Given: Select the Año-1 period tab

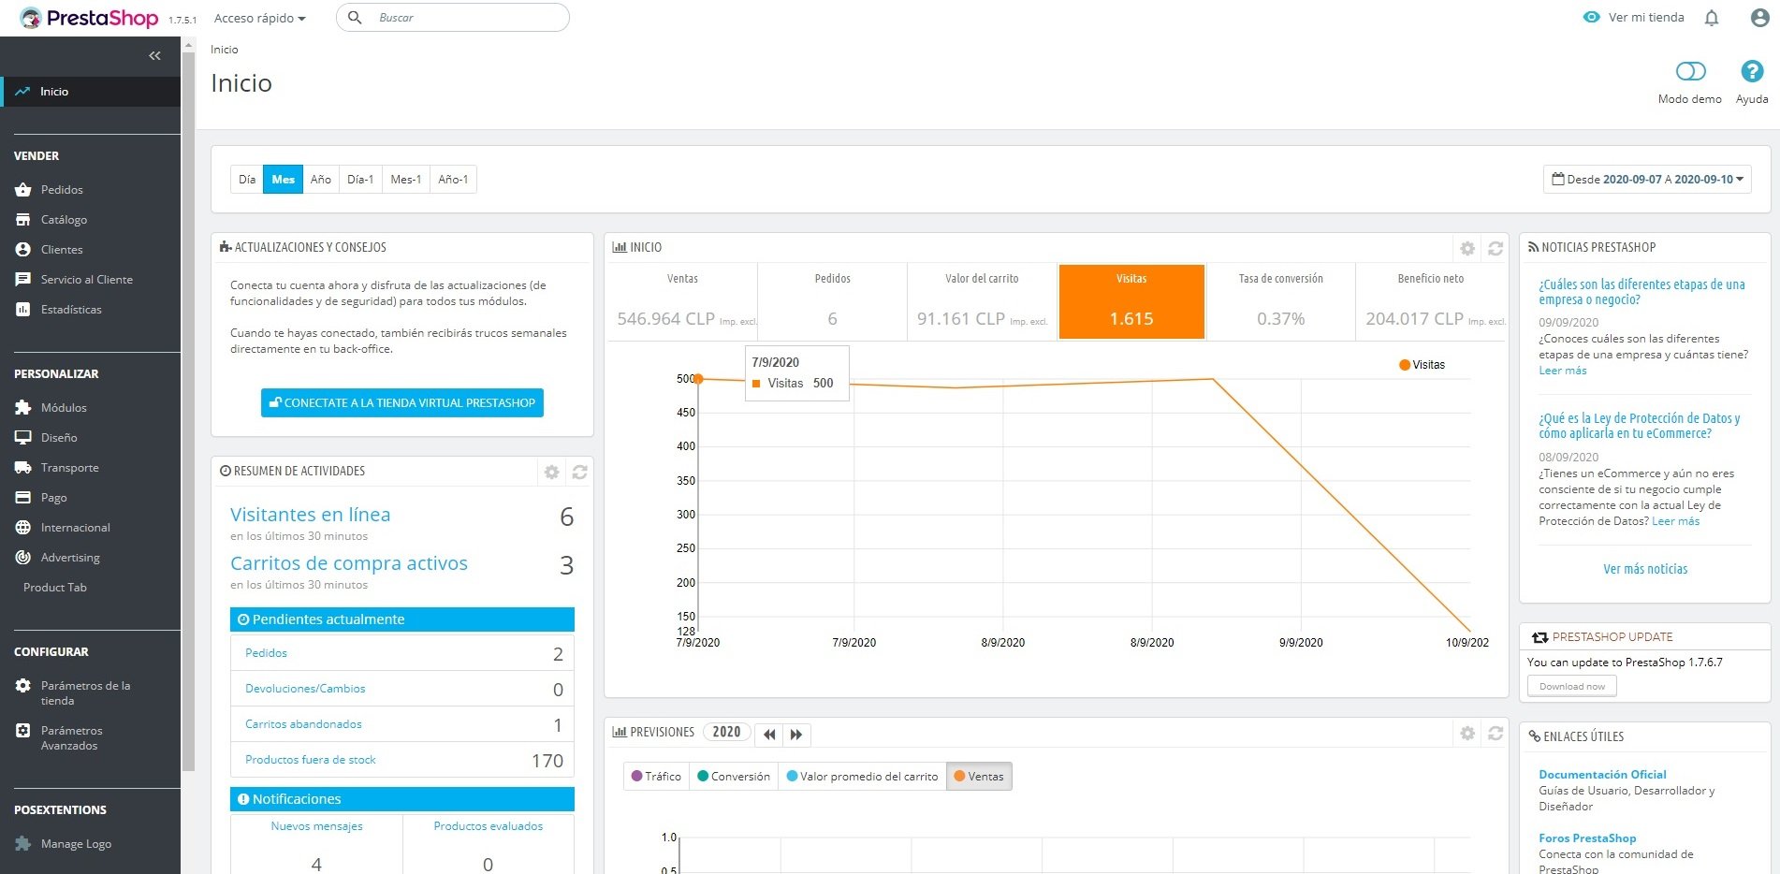Looking at the screenshot, I should pos(453,180).
